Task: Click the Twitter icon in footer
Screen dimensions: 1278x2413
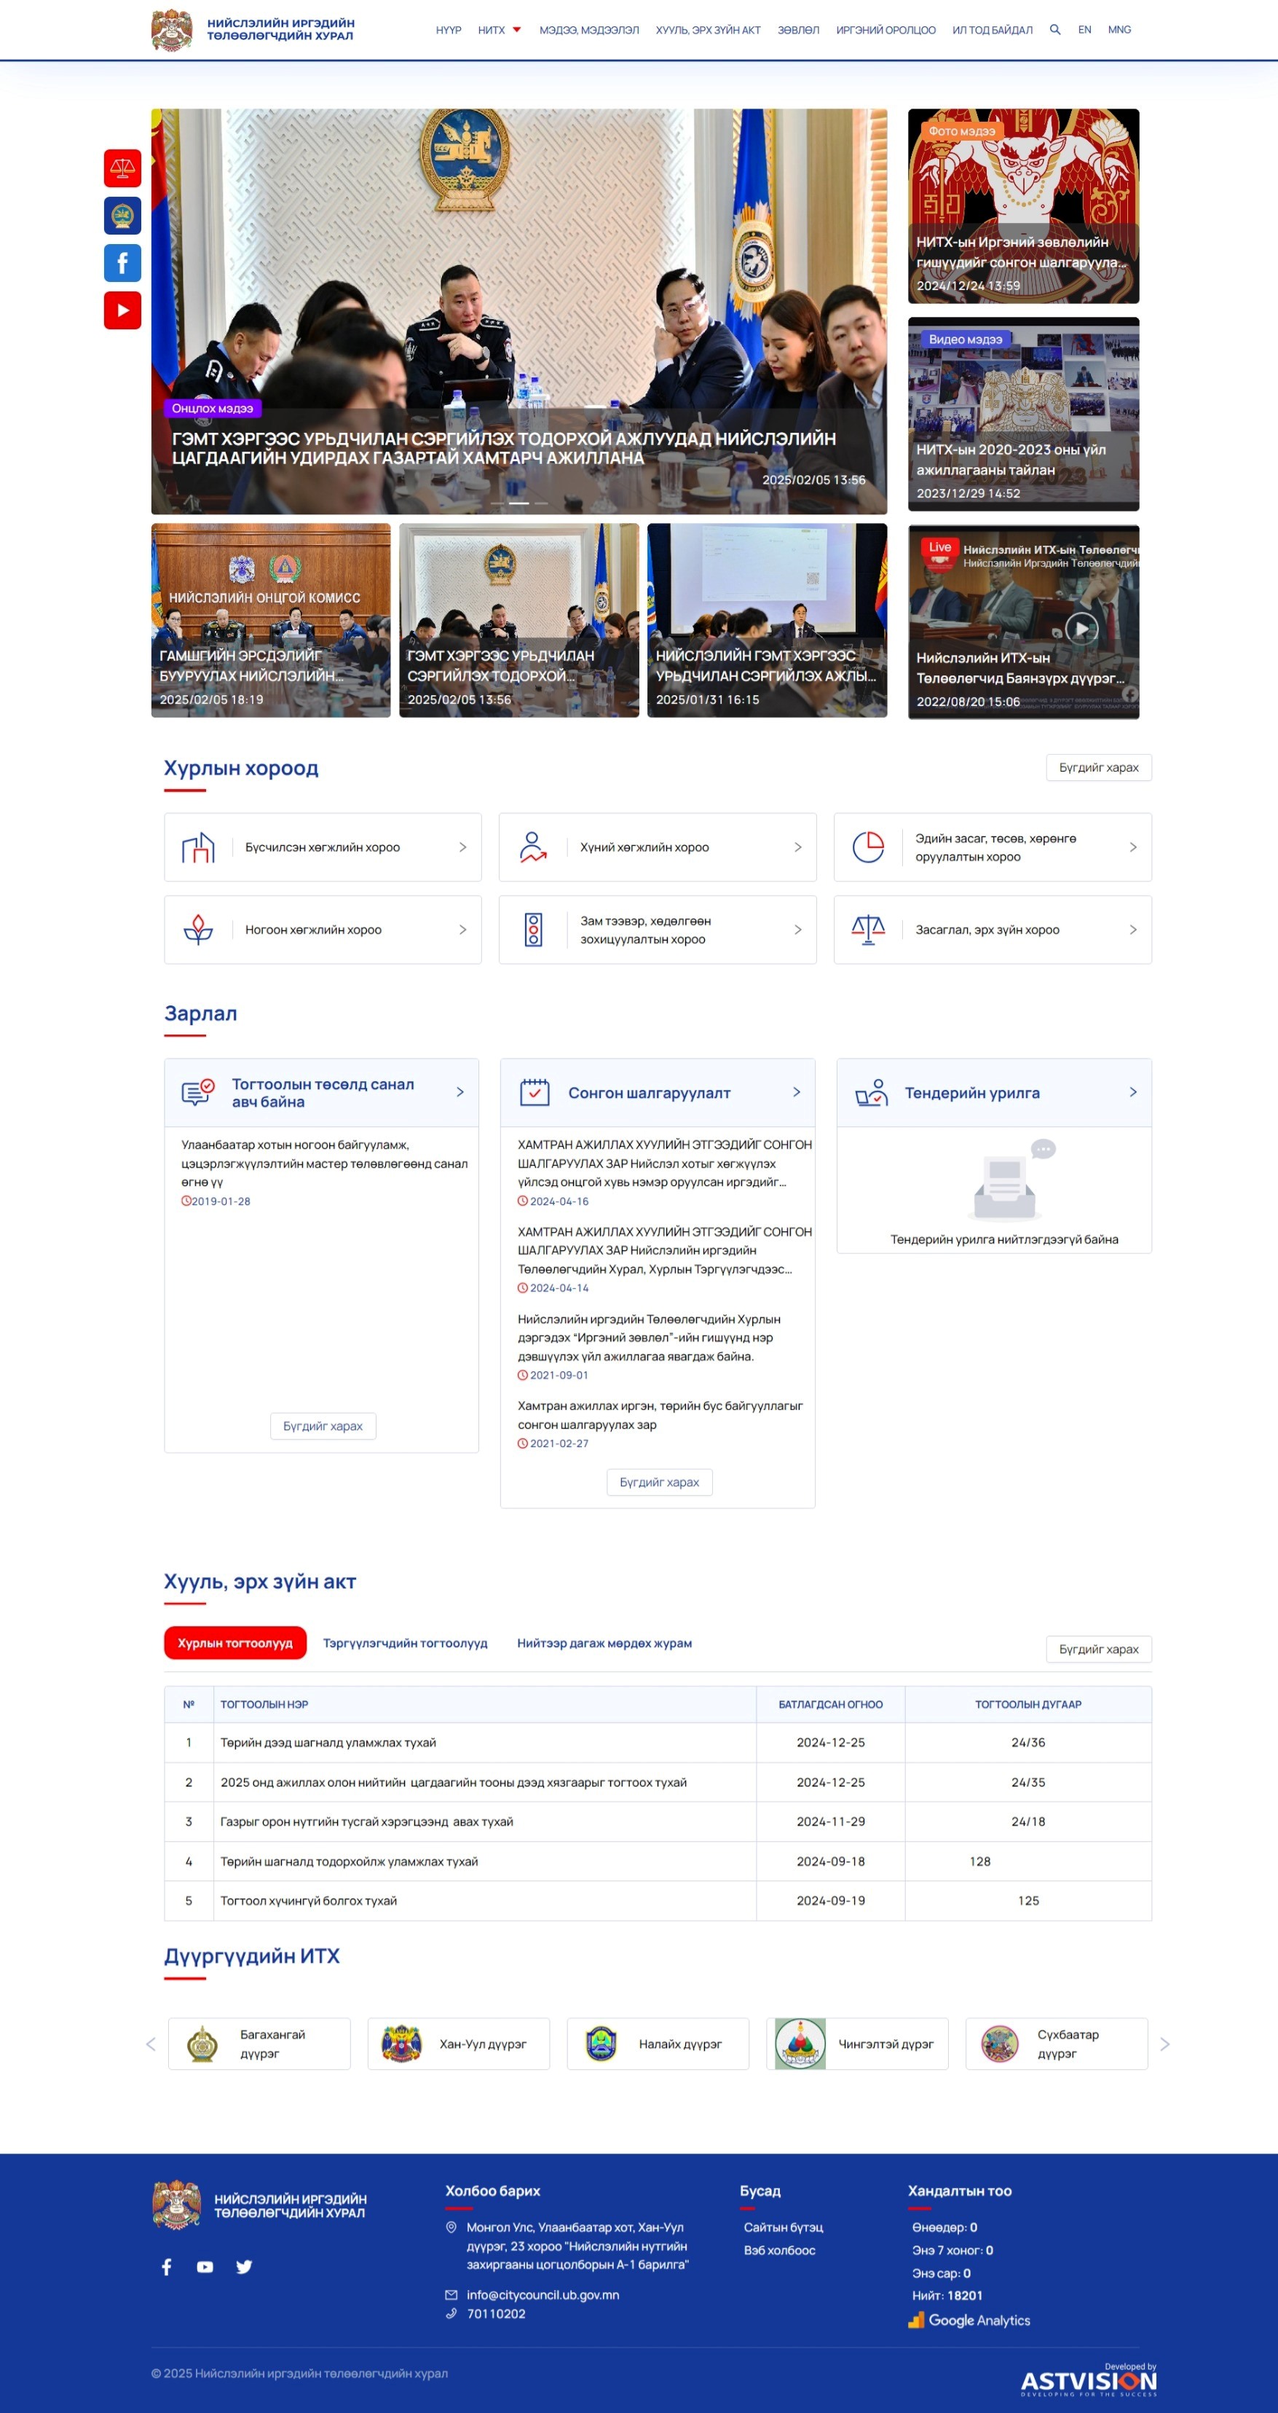Action: pyautogui.click(x=245, y=2267)
